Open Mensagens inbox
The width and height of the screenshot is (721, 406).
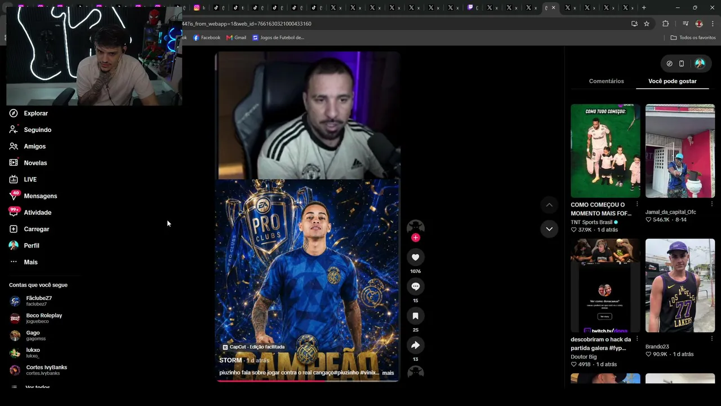pyautogui.click(x=33, y=196)
